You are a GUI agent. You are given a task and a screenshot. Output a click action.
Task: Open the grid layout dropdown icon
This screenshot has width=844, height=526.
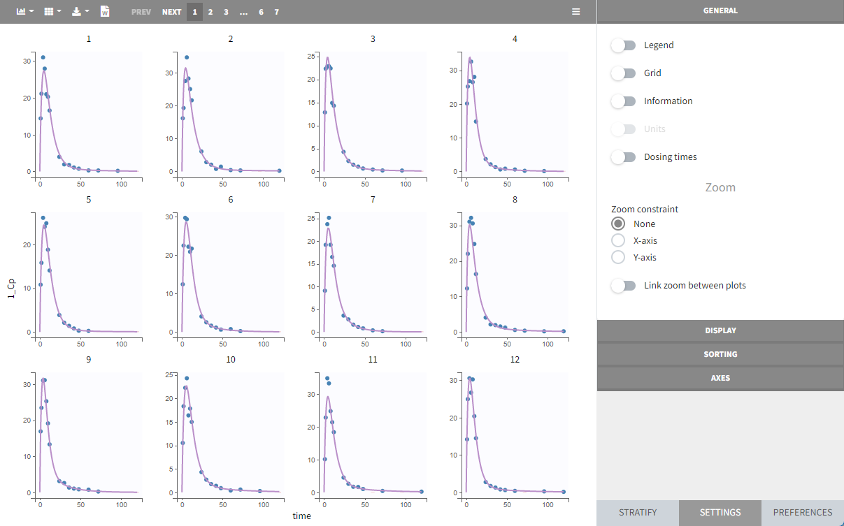52,12
